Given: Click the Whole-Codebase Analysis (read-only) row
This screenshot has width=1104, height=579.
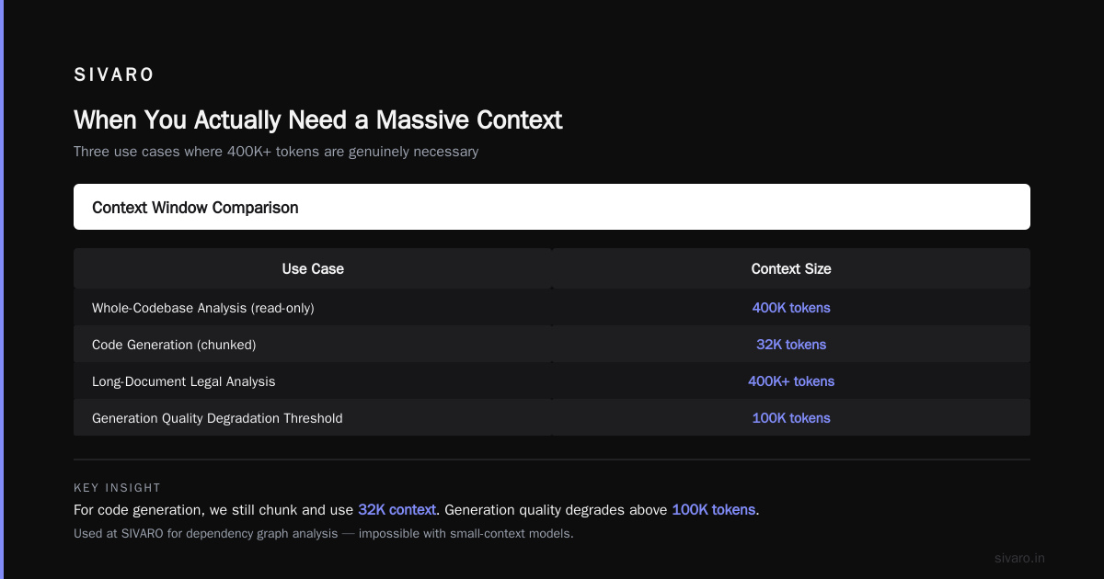Looking at the screenshot, I should (x=552, y=308).
